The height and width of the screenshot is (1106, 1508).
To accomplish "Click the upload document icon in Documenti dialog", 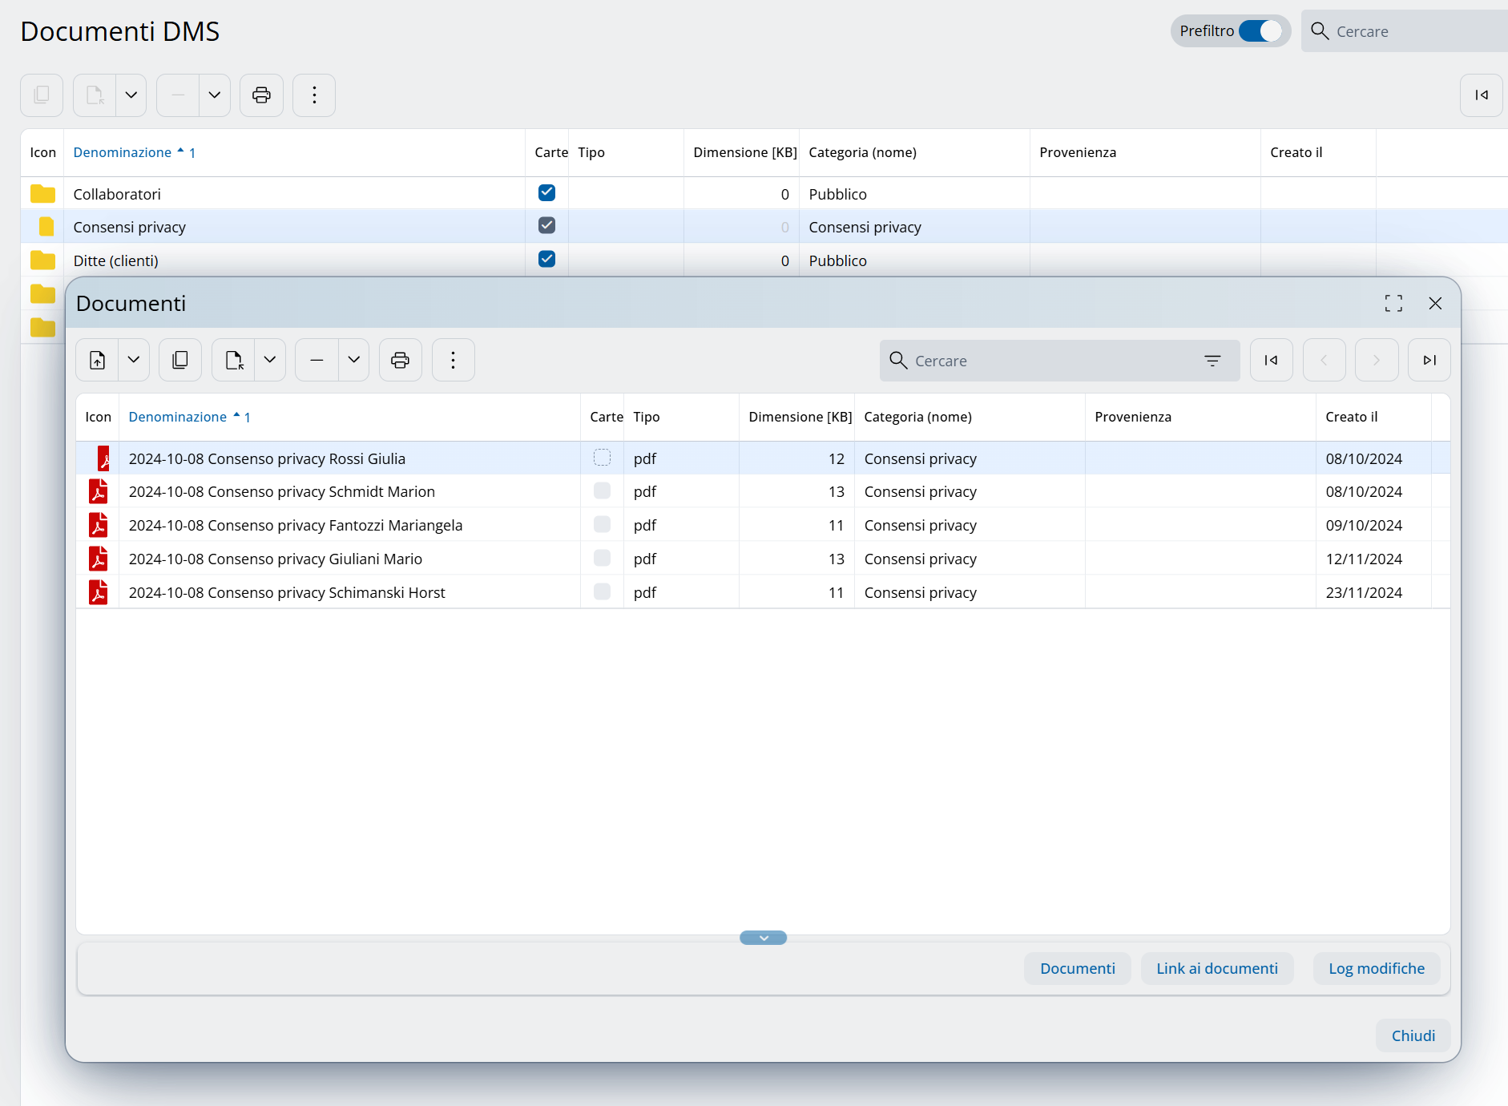I will tap(98, 361).
